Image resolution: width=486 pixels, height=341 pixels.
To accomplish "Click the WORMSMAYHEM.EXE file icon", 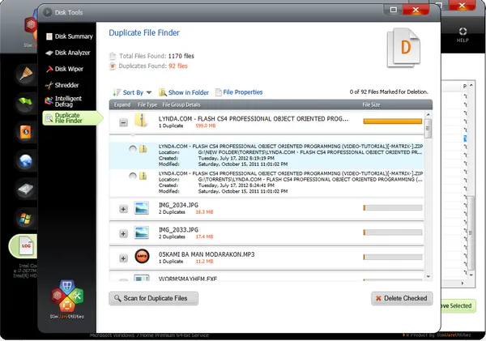I will click(x=141, y=278).
